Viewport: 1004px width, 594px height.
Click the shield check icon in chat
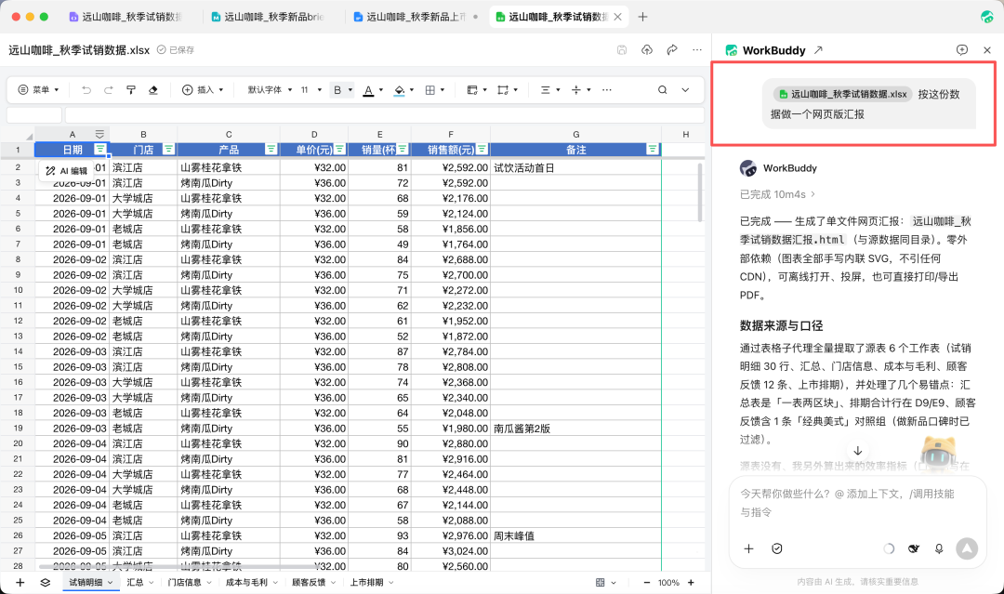(776, 548)
